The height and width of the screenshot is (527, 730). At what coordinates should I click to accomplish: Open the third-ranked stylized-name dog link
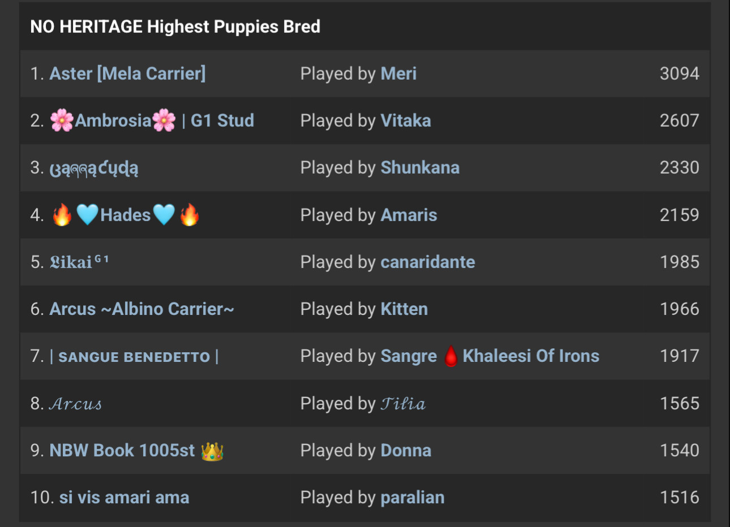click(x=94, y=168)
